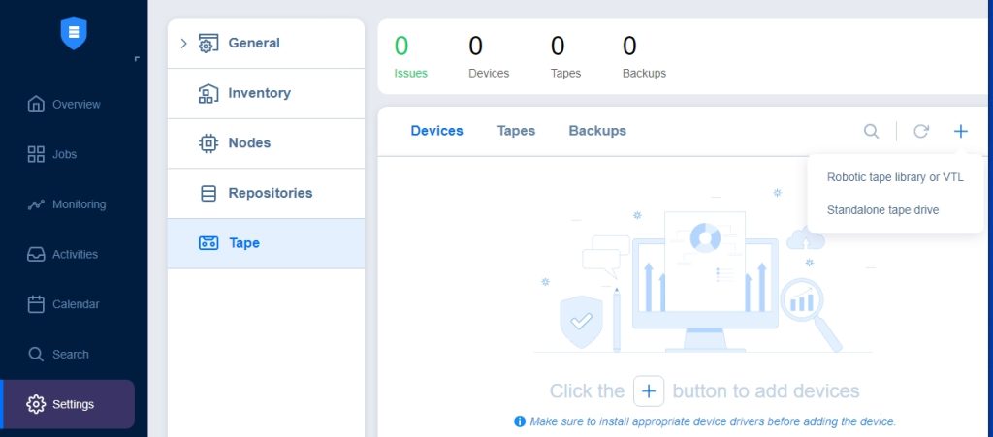
Task: Click the blue shield product logo
Action: [x=74, y=34]
